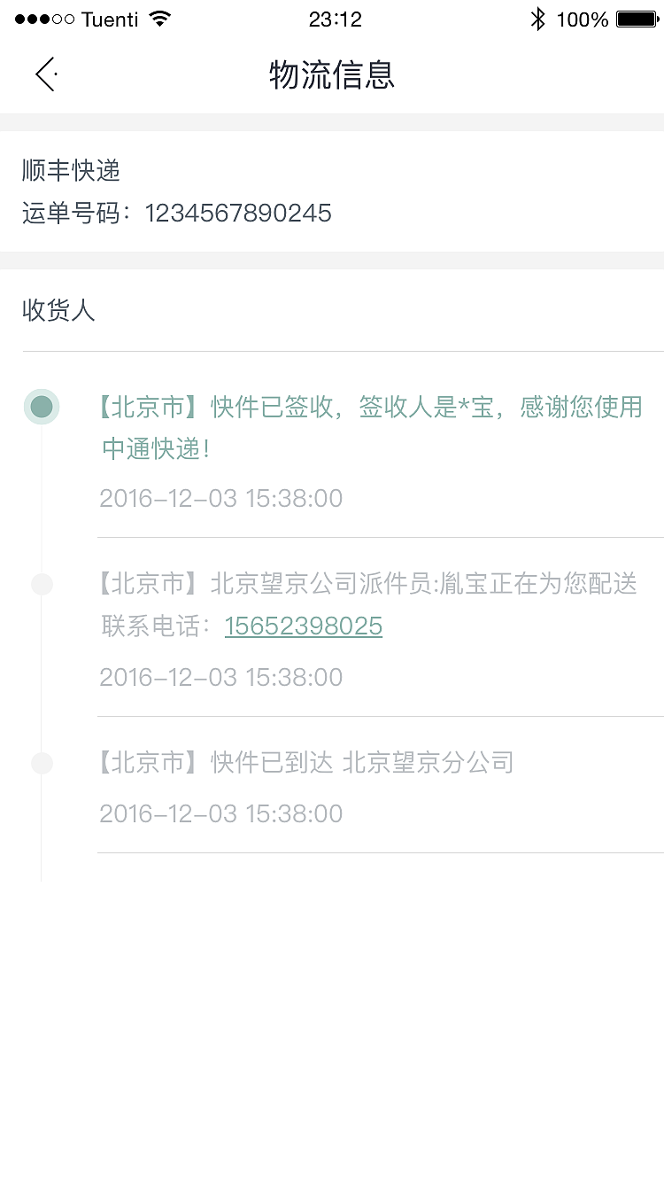Tap the 收货人 recipient row
The image size is (664, 1182).
point(58,310)
